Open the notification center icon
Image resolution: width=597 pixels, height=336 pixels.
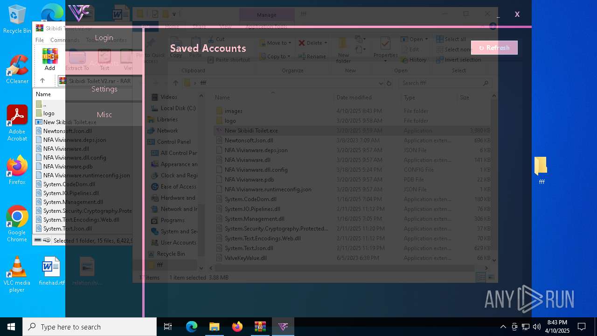(x=582, y=327)
